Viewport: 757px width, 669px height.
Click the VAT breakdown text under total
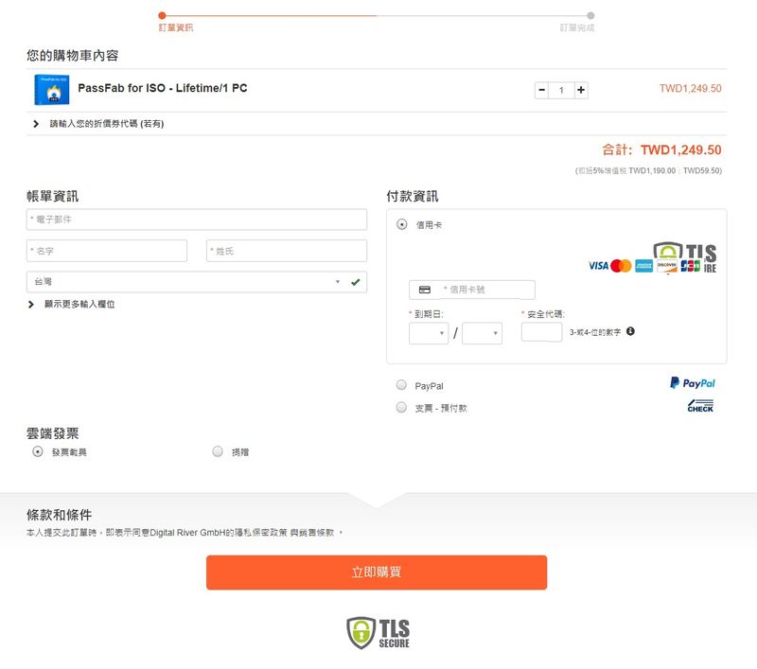tap(648, 171)
